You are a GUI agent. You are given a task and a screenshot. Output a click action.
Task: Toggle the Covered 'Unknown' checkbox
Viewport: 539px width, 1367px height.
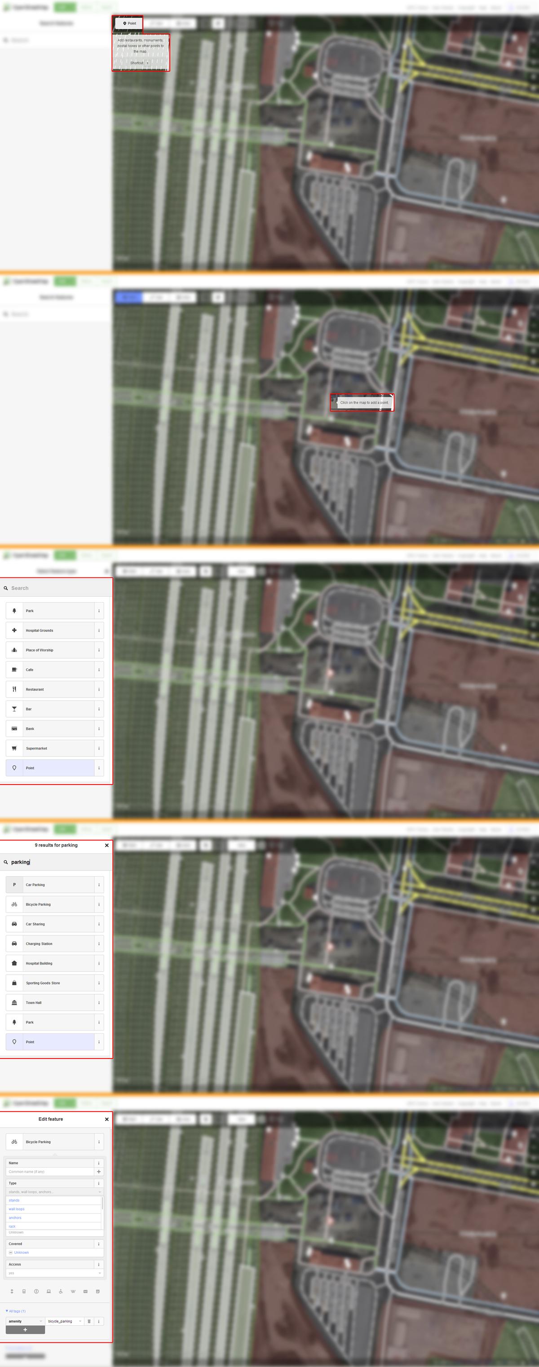pos(11,1252)
